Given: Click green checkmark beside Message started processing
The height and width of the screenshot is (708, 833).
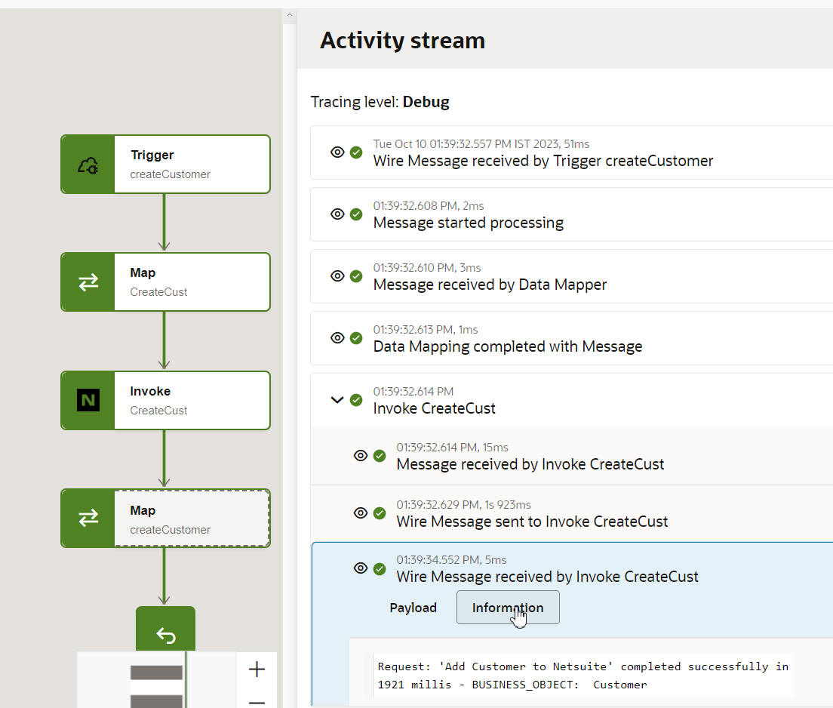Looking at the screenshot, I should coord(356,214).
